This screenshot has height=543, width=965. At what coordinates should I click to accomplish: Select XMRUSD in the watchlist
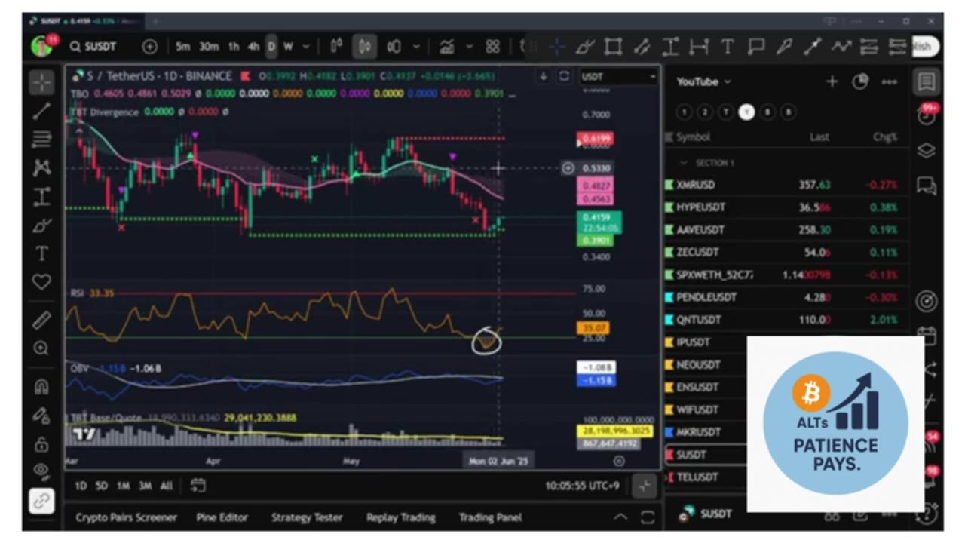coord(786,185)
